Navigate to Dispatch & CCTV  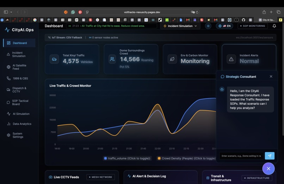click(x=19, y=90)
